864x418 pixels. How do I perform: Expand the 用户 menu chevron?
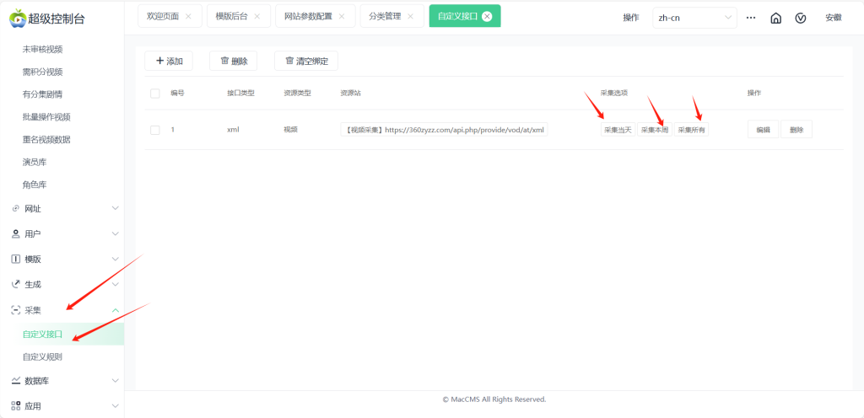tap(115, 233)
